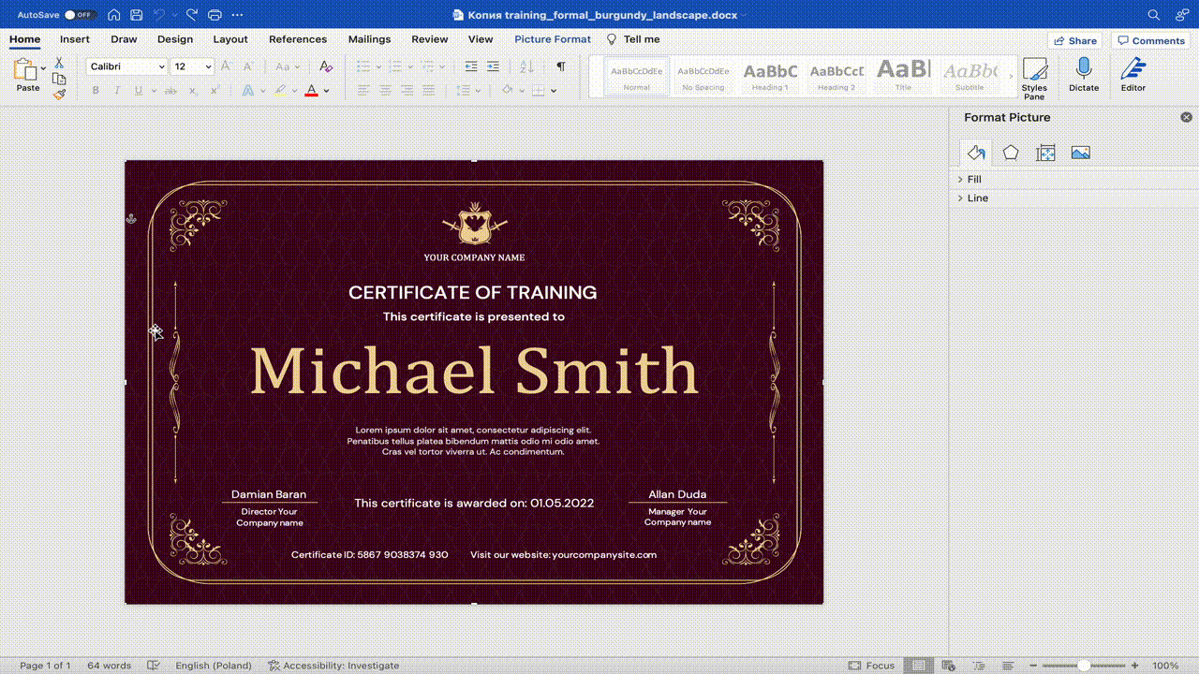
Task: Click the Save icon in the title bar
Action: 137,15
